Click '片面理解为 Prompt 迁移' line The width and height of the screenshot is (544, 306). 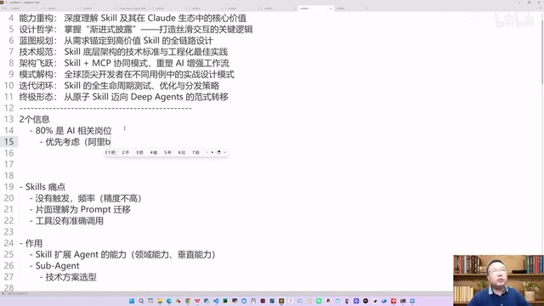[x=80, y=209]
